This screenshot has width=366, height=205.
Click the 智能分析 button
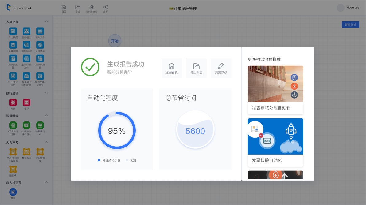[x=350, y=25]
